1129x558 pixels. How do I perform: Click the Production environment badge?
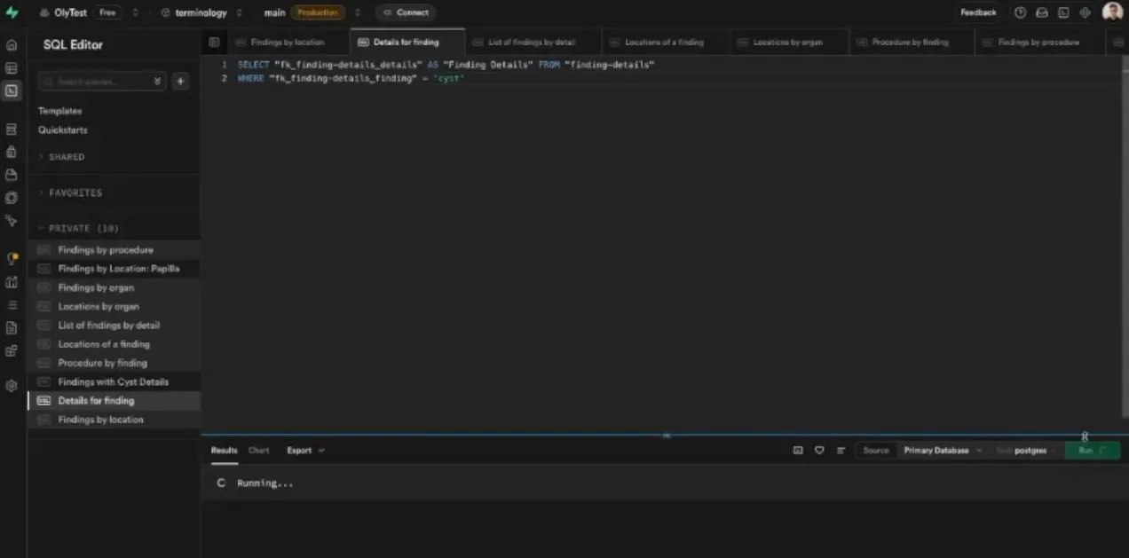click(318, 12)
